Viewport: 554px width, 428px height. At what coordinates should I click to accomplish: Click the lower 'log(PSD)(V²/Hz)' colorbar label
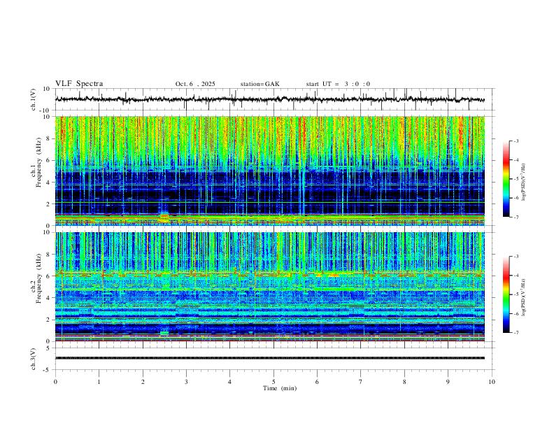(524, 297)
